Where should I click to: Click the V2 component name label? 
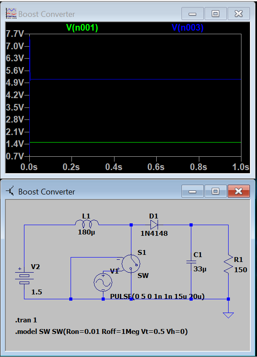coord(35,266)
